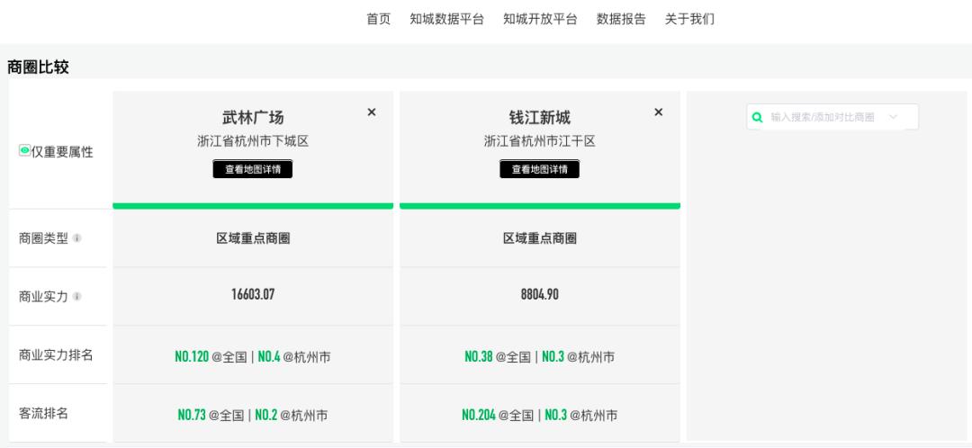The width and height of the screenshot is (972, 448).
Task: Click 查看地图详情 under 武林广场
Action: point(253,168)
